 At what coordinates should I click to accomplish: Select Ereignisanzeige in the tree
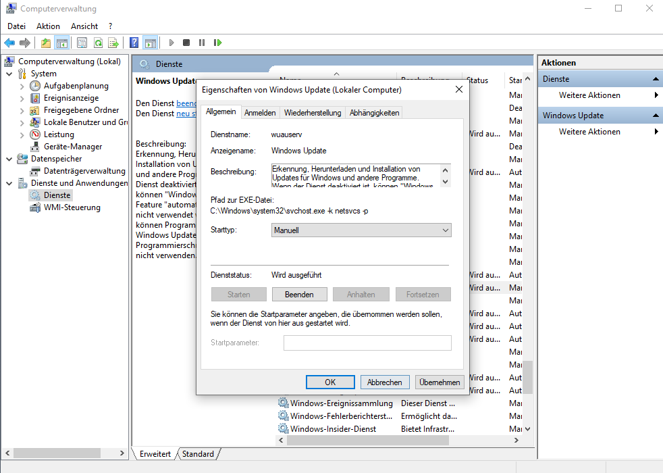tap(71, 98)
